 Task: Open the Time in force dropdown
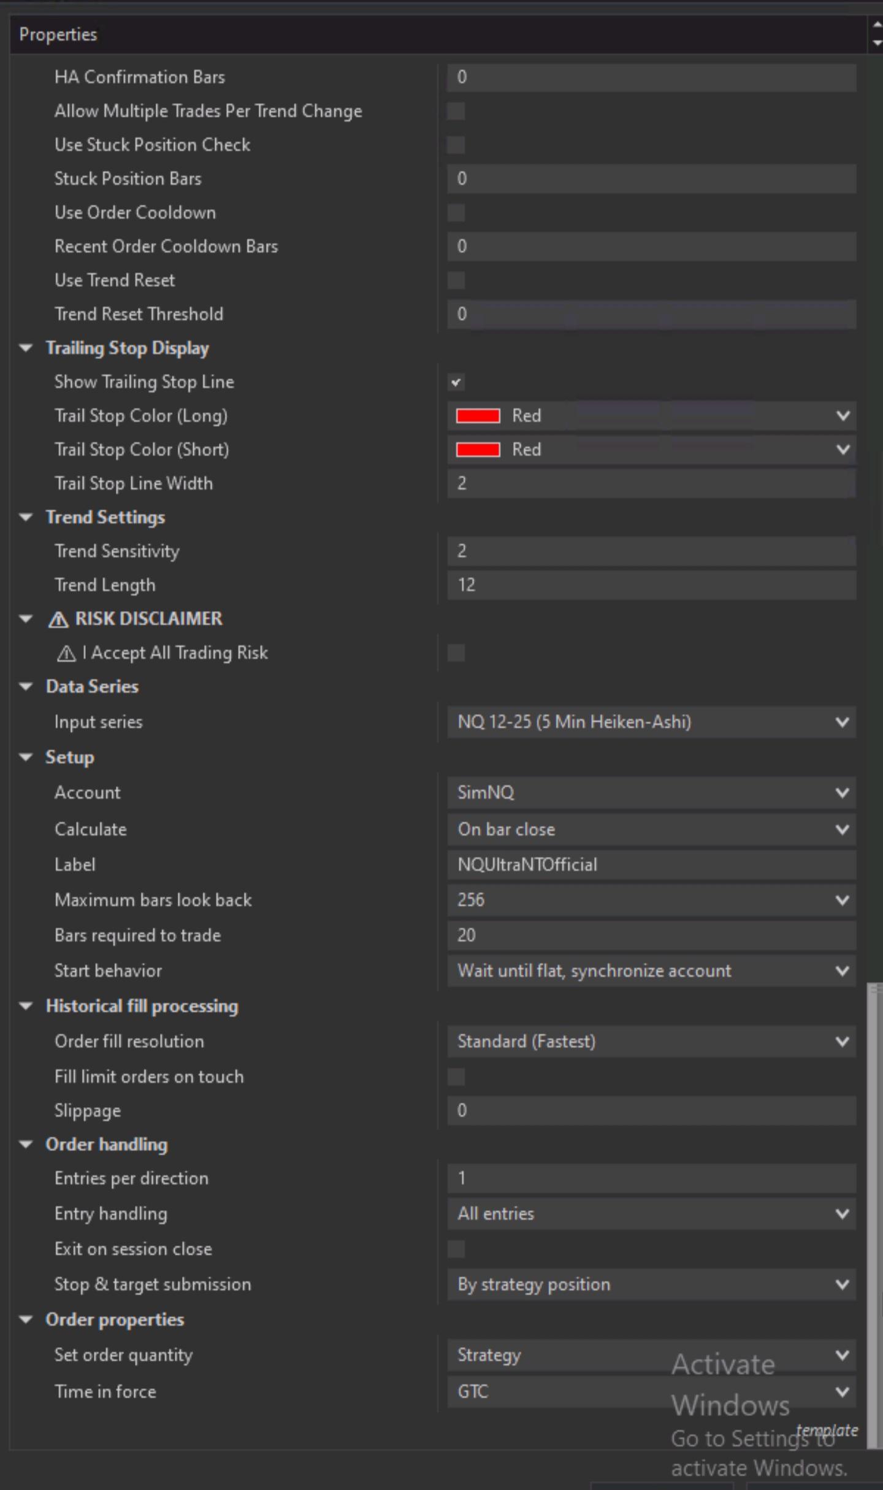(843, 1391)
